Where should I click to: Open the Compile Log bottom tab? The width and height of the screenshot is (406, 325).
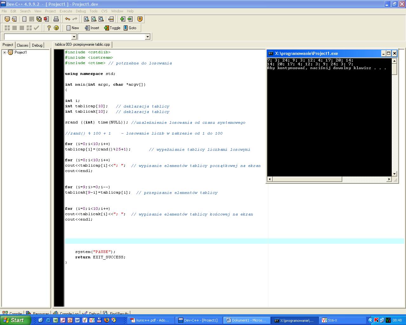coord(66,314)
